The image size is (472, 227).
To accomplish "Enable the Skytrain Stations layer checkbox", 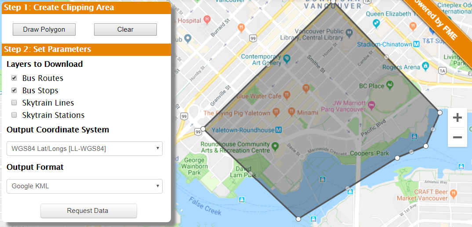I will (14, 115).
